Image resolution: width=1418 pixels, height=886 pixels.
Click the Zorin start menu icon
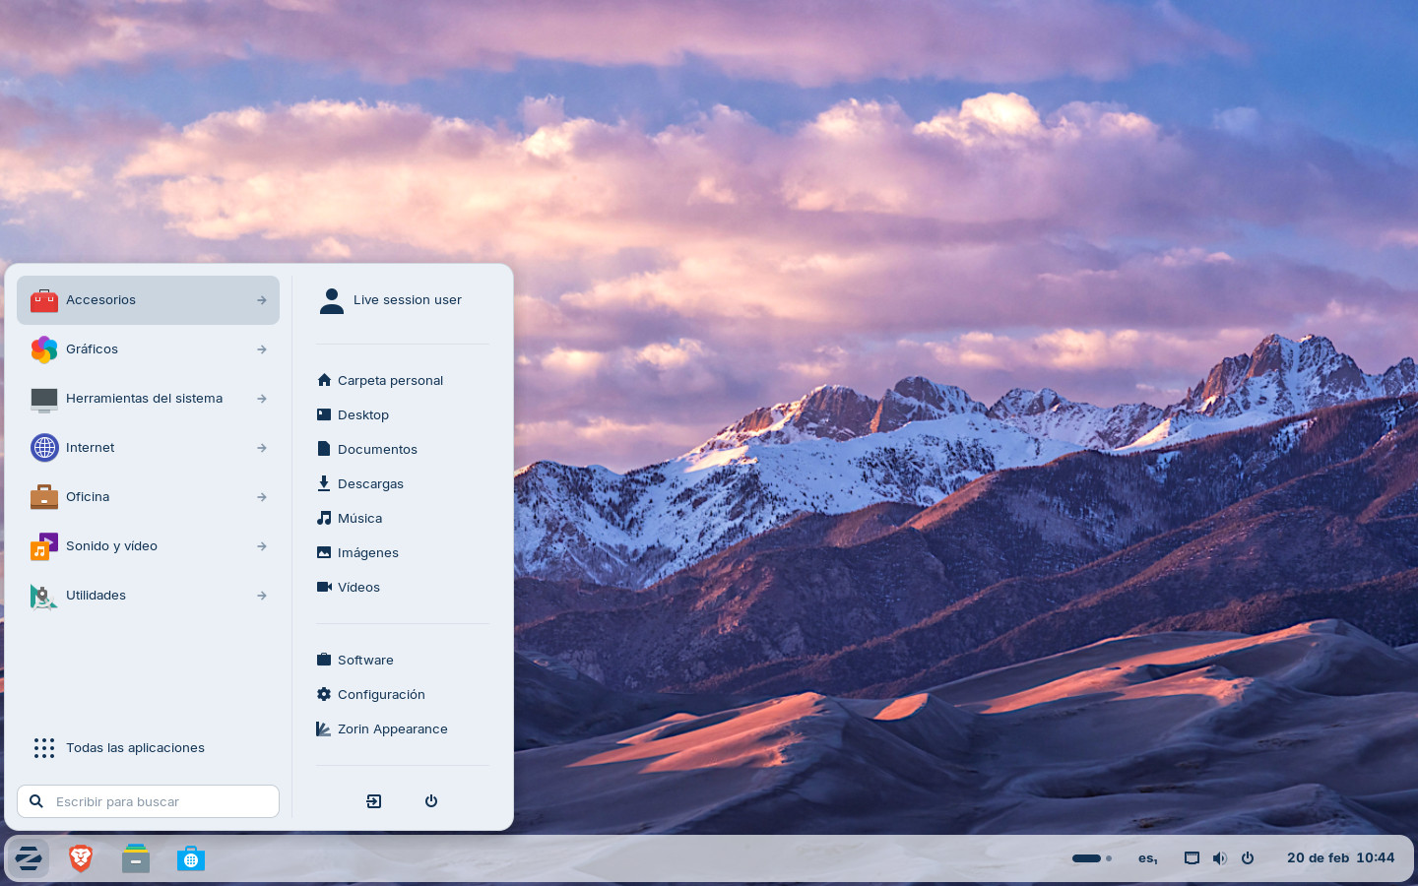(29, 858)
